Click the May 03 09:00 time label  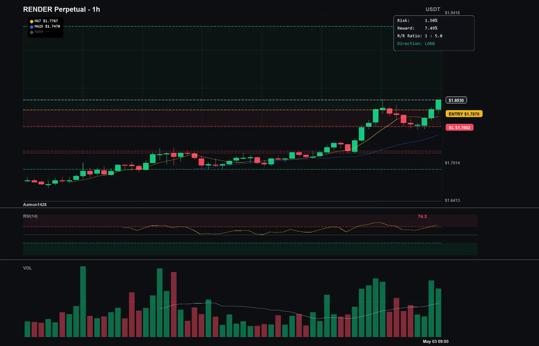coord(435,341)
